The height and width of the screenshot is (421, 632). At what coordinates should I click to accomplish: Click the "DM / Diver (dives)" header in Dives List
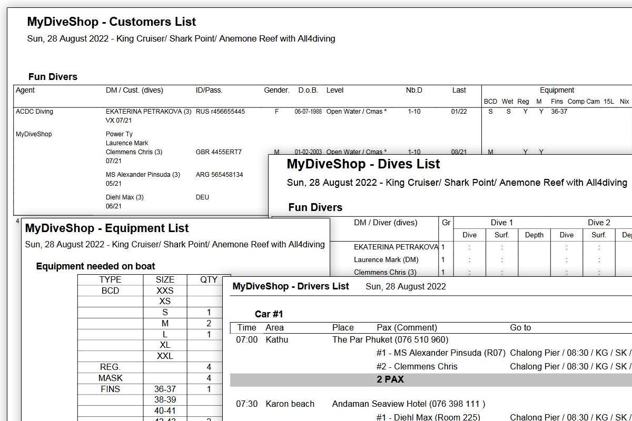click(386, 223)
